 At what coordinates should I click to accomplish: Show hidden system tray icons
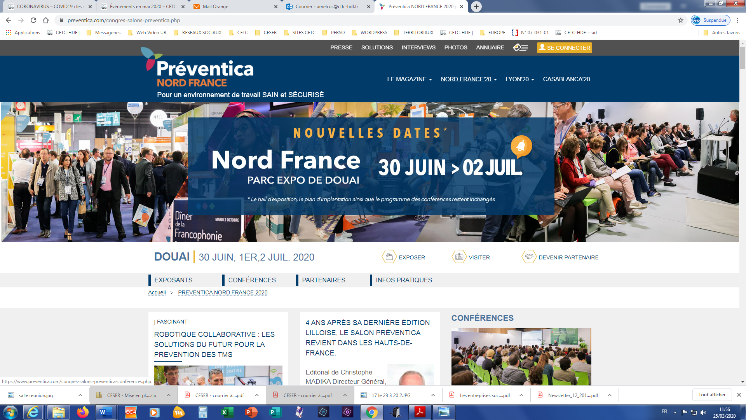click(x=675, y=413)
